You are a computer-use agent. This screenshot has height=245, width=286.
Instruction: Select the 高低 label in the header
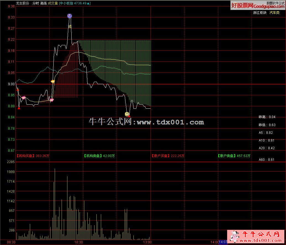pos(44,3)
